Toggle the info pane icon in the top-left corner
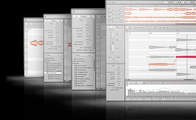 pyautogui.click(x=108, y=2)
